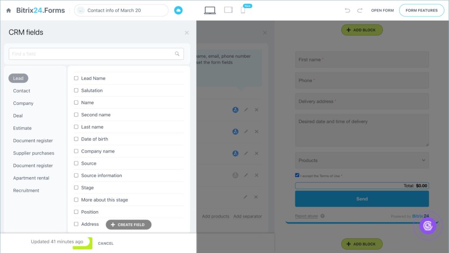The width and height of the screenshot is (449, 253).
Task: Open the Form Features button
Action: click(x=421, y=10)
